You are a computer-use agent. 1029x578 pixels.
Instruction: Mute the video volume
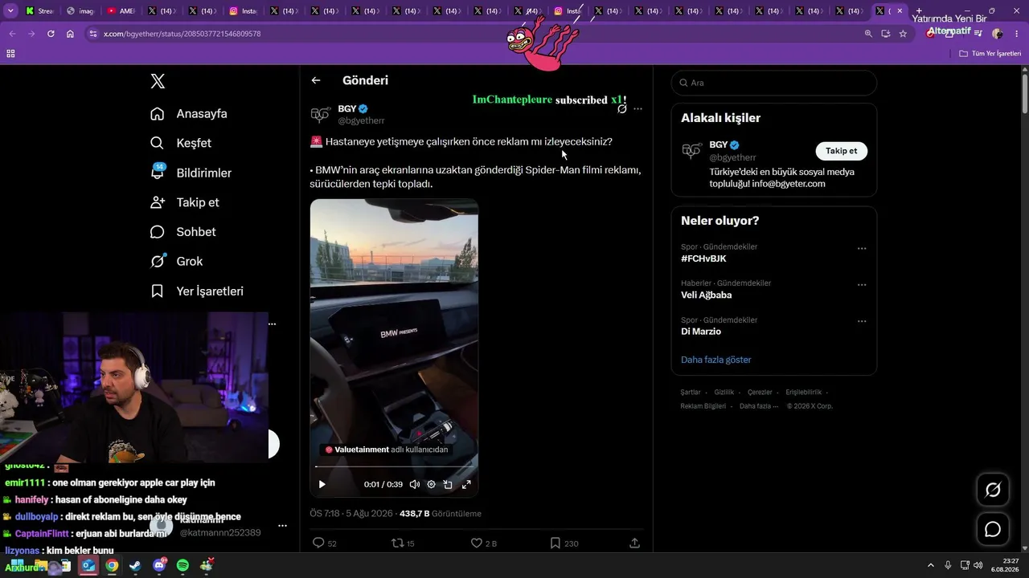414,484
